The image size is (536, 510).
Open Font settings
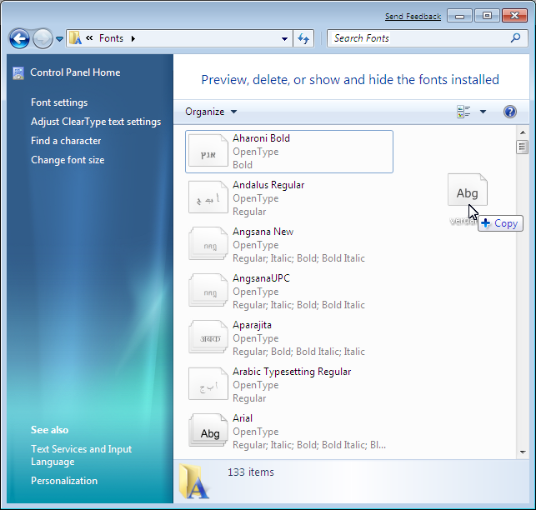pyautogui.click(x=59, y=102)
